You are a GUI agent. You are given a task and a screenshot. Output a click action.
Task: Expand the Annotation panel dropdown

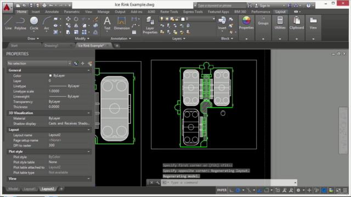(x=121, y=39)
